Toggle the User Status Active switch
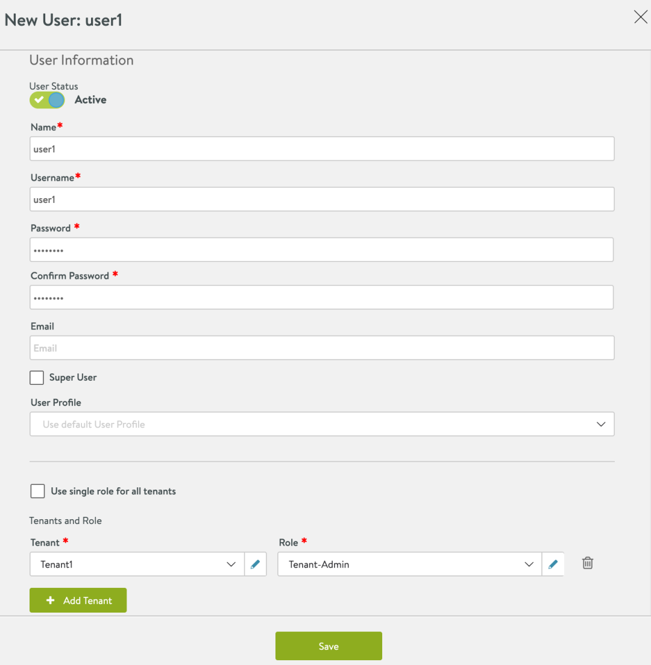The width and height of the screenshot is (651, 665). click(x=47, y=100)
